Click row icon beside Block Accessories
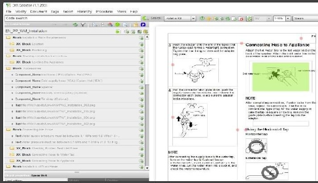The width and height of the screenshot is (318, 183). (x=141, y=69)
